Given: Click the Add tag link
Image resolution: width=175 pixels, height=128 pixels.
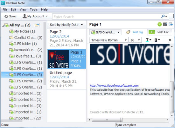Looking at the screenshot, I should tap(138, 32).
